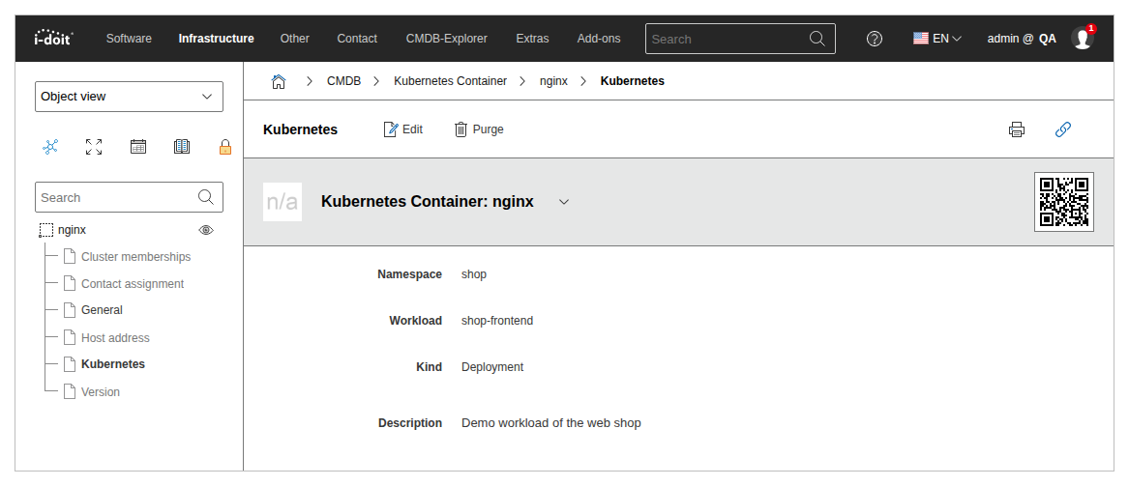Click the sidebar search magnifier icon
Screen dimensions: 1129x486
pos(205,197)
